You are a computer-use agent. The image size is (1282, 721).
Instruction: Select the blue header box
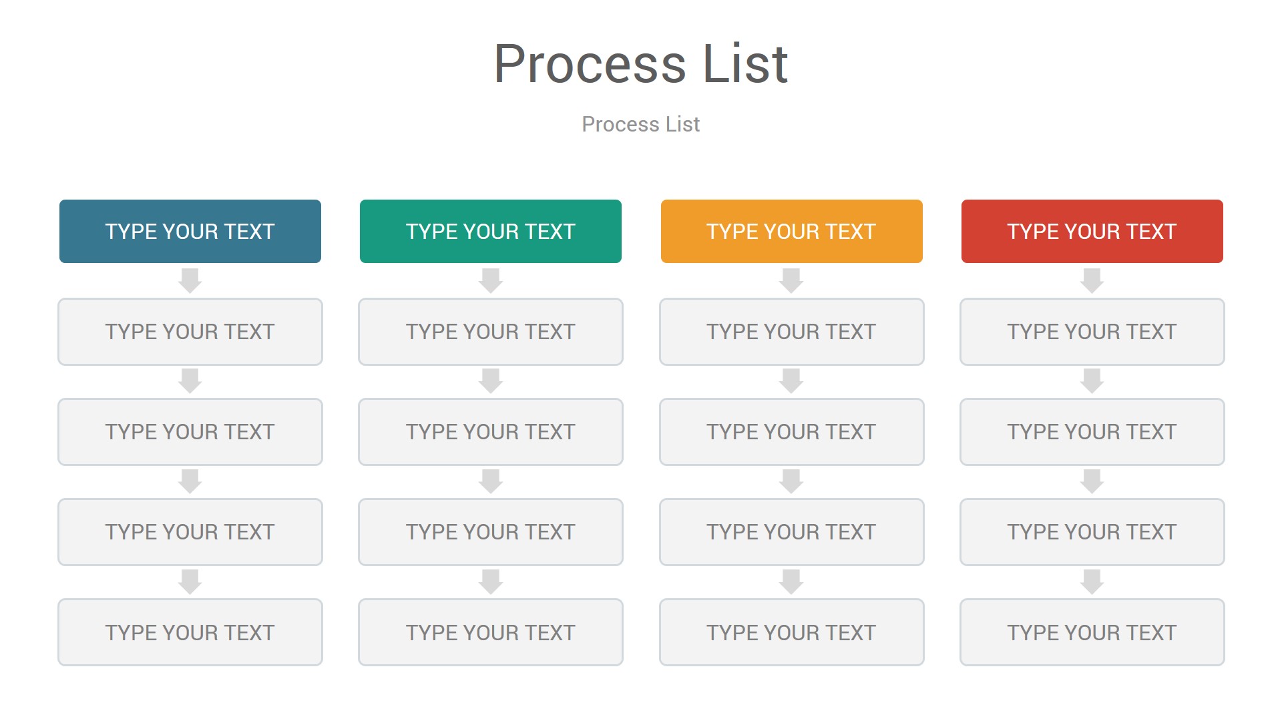click(190, 231)
